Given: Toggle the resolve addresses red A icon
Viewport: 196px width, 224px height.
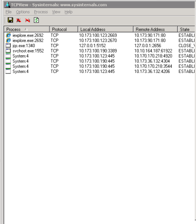Looking at the screenshot, I should coord(19,20).
